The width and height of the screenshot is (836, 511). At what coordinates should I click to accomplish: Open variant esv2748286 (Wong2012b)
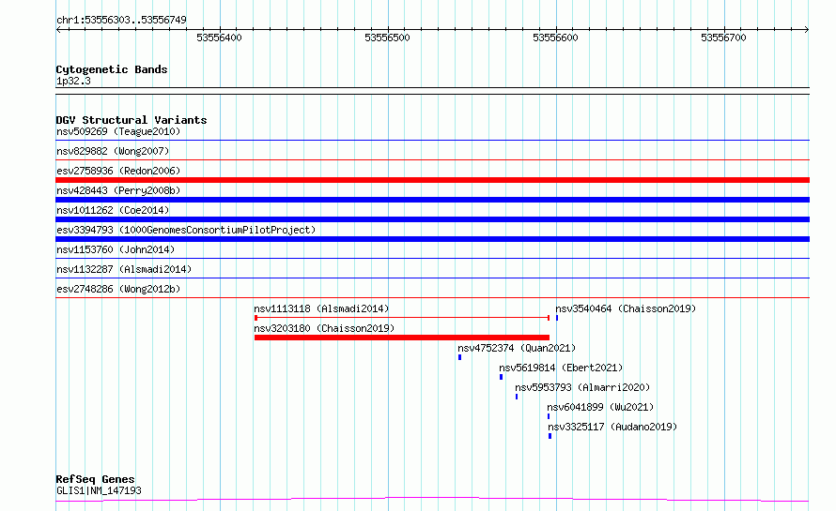pos(118,289)
